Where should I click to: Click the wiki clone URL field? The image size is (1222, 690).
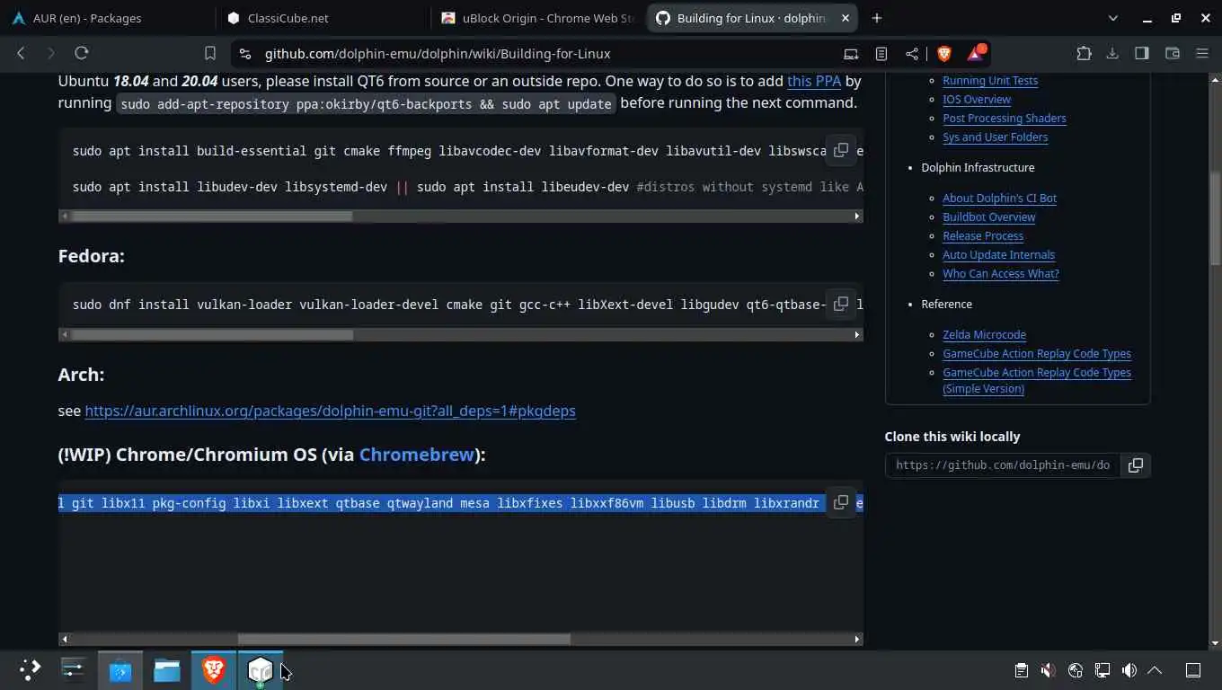[1003, 465]
